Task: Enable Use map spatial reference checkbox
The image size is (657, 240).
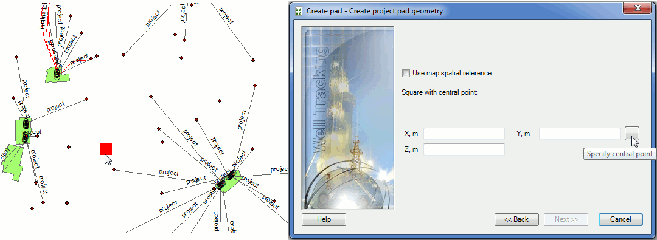Action: pyautogui.click(x=405, y=74)
